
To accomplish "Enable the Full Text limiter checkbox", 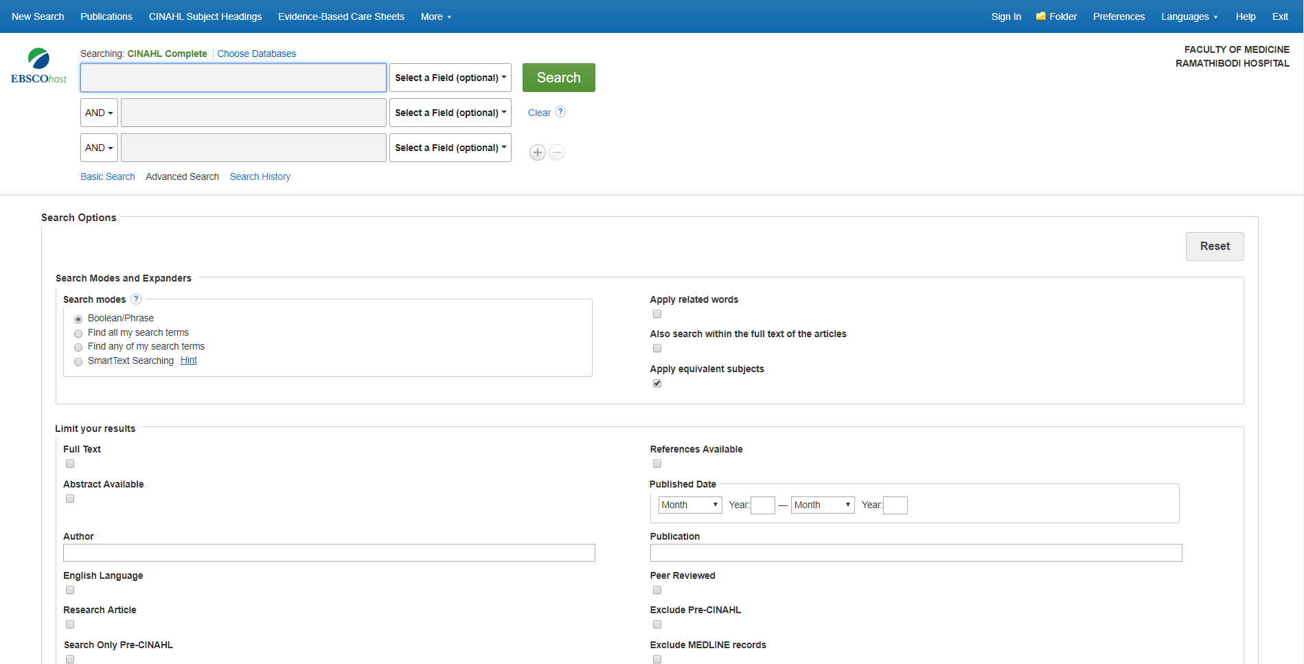I will point(70,464).
